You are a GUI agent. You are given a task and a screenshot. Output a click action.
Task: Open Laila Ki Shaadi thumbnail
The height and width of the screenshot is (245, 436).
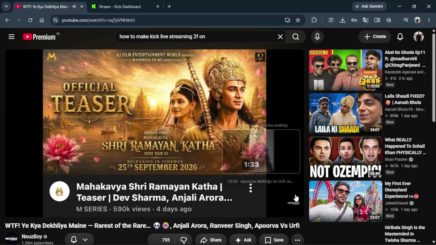point(345,114)
